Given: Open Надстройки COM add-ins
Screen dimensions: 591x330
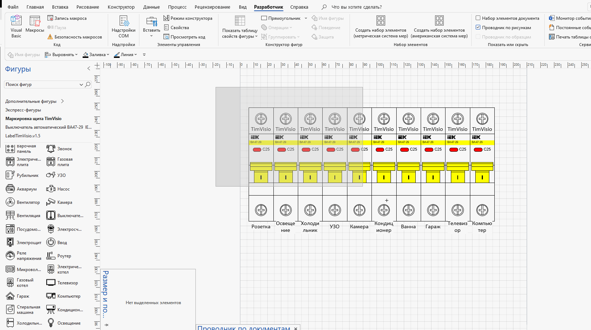Looking at the screenshot, I should 124,26.
